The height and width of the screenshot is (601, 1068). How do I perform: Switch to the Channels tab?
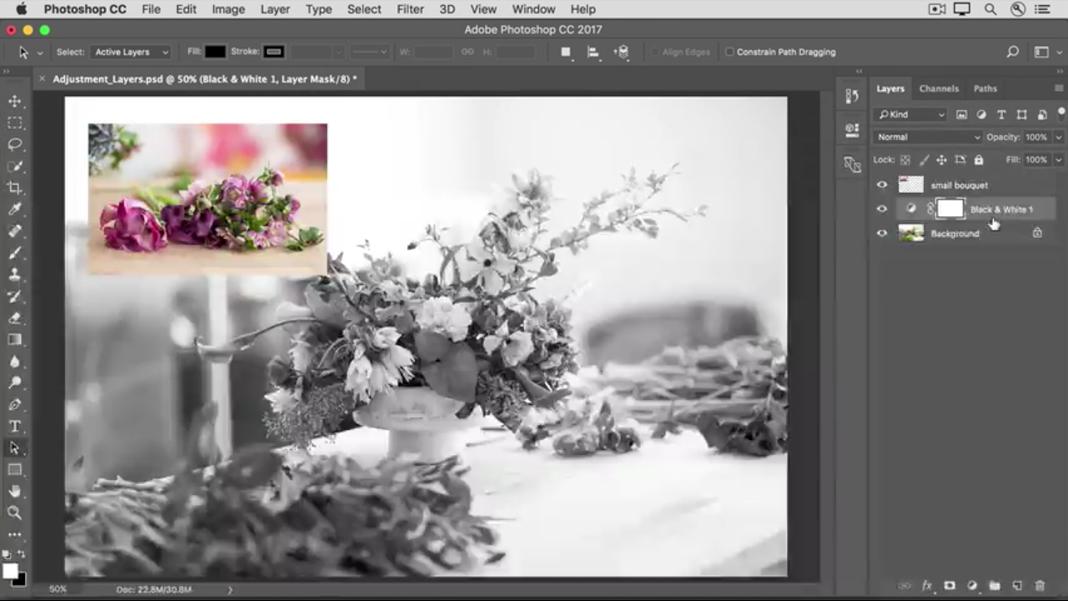click(939, 88)
